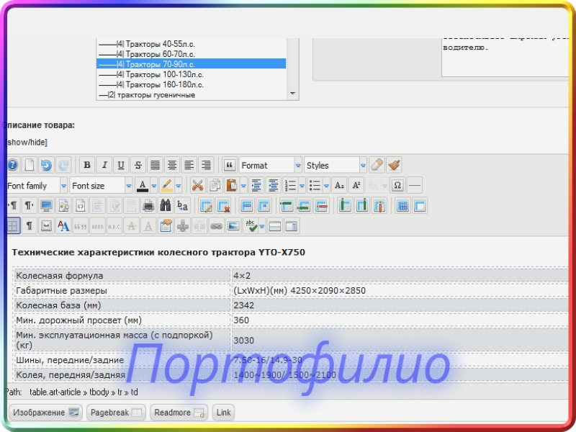Expand the highlight color picker arrow

178,186
